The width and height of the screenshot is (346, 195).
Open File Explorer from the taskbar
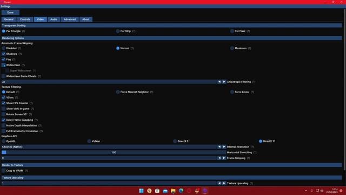tap(173, 191)
